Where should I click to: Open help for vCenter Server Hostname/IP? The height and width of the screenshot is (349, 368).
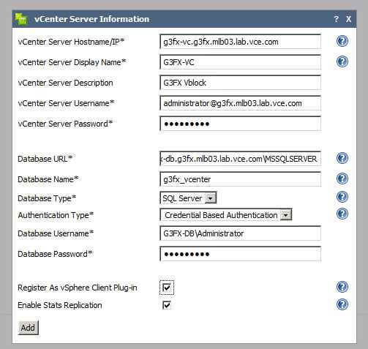click(x=342, y=41)
